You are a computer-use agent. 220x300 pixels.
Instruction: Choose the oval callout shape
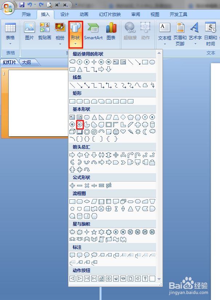[87, 255]
